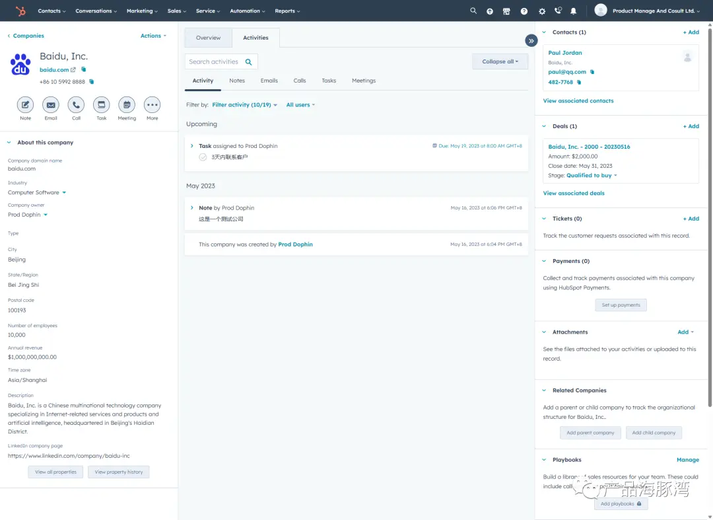Click the Call action icon
Screen dimensions: 713x520
tap(76, 104)
